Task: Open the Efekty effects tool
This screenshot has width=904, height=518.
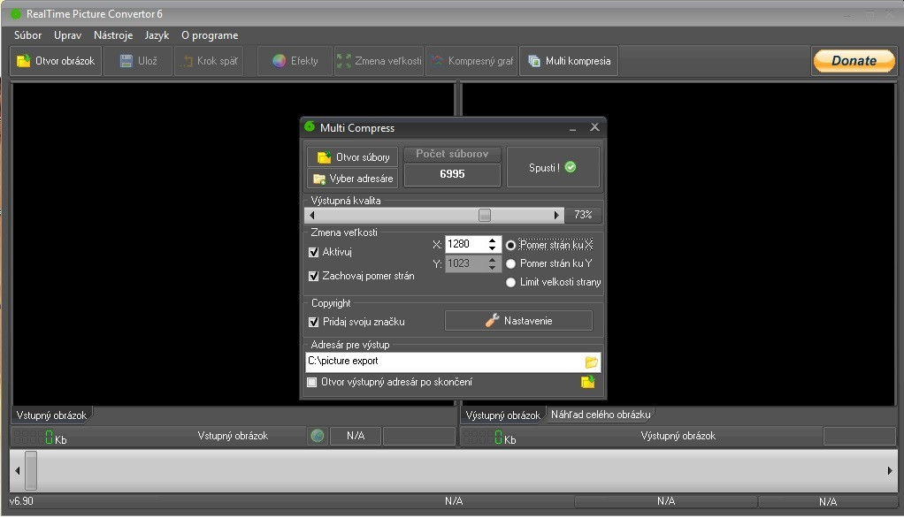Action: pyautogui.click(x=295, y=61)
